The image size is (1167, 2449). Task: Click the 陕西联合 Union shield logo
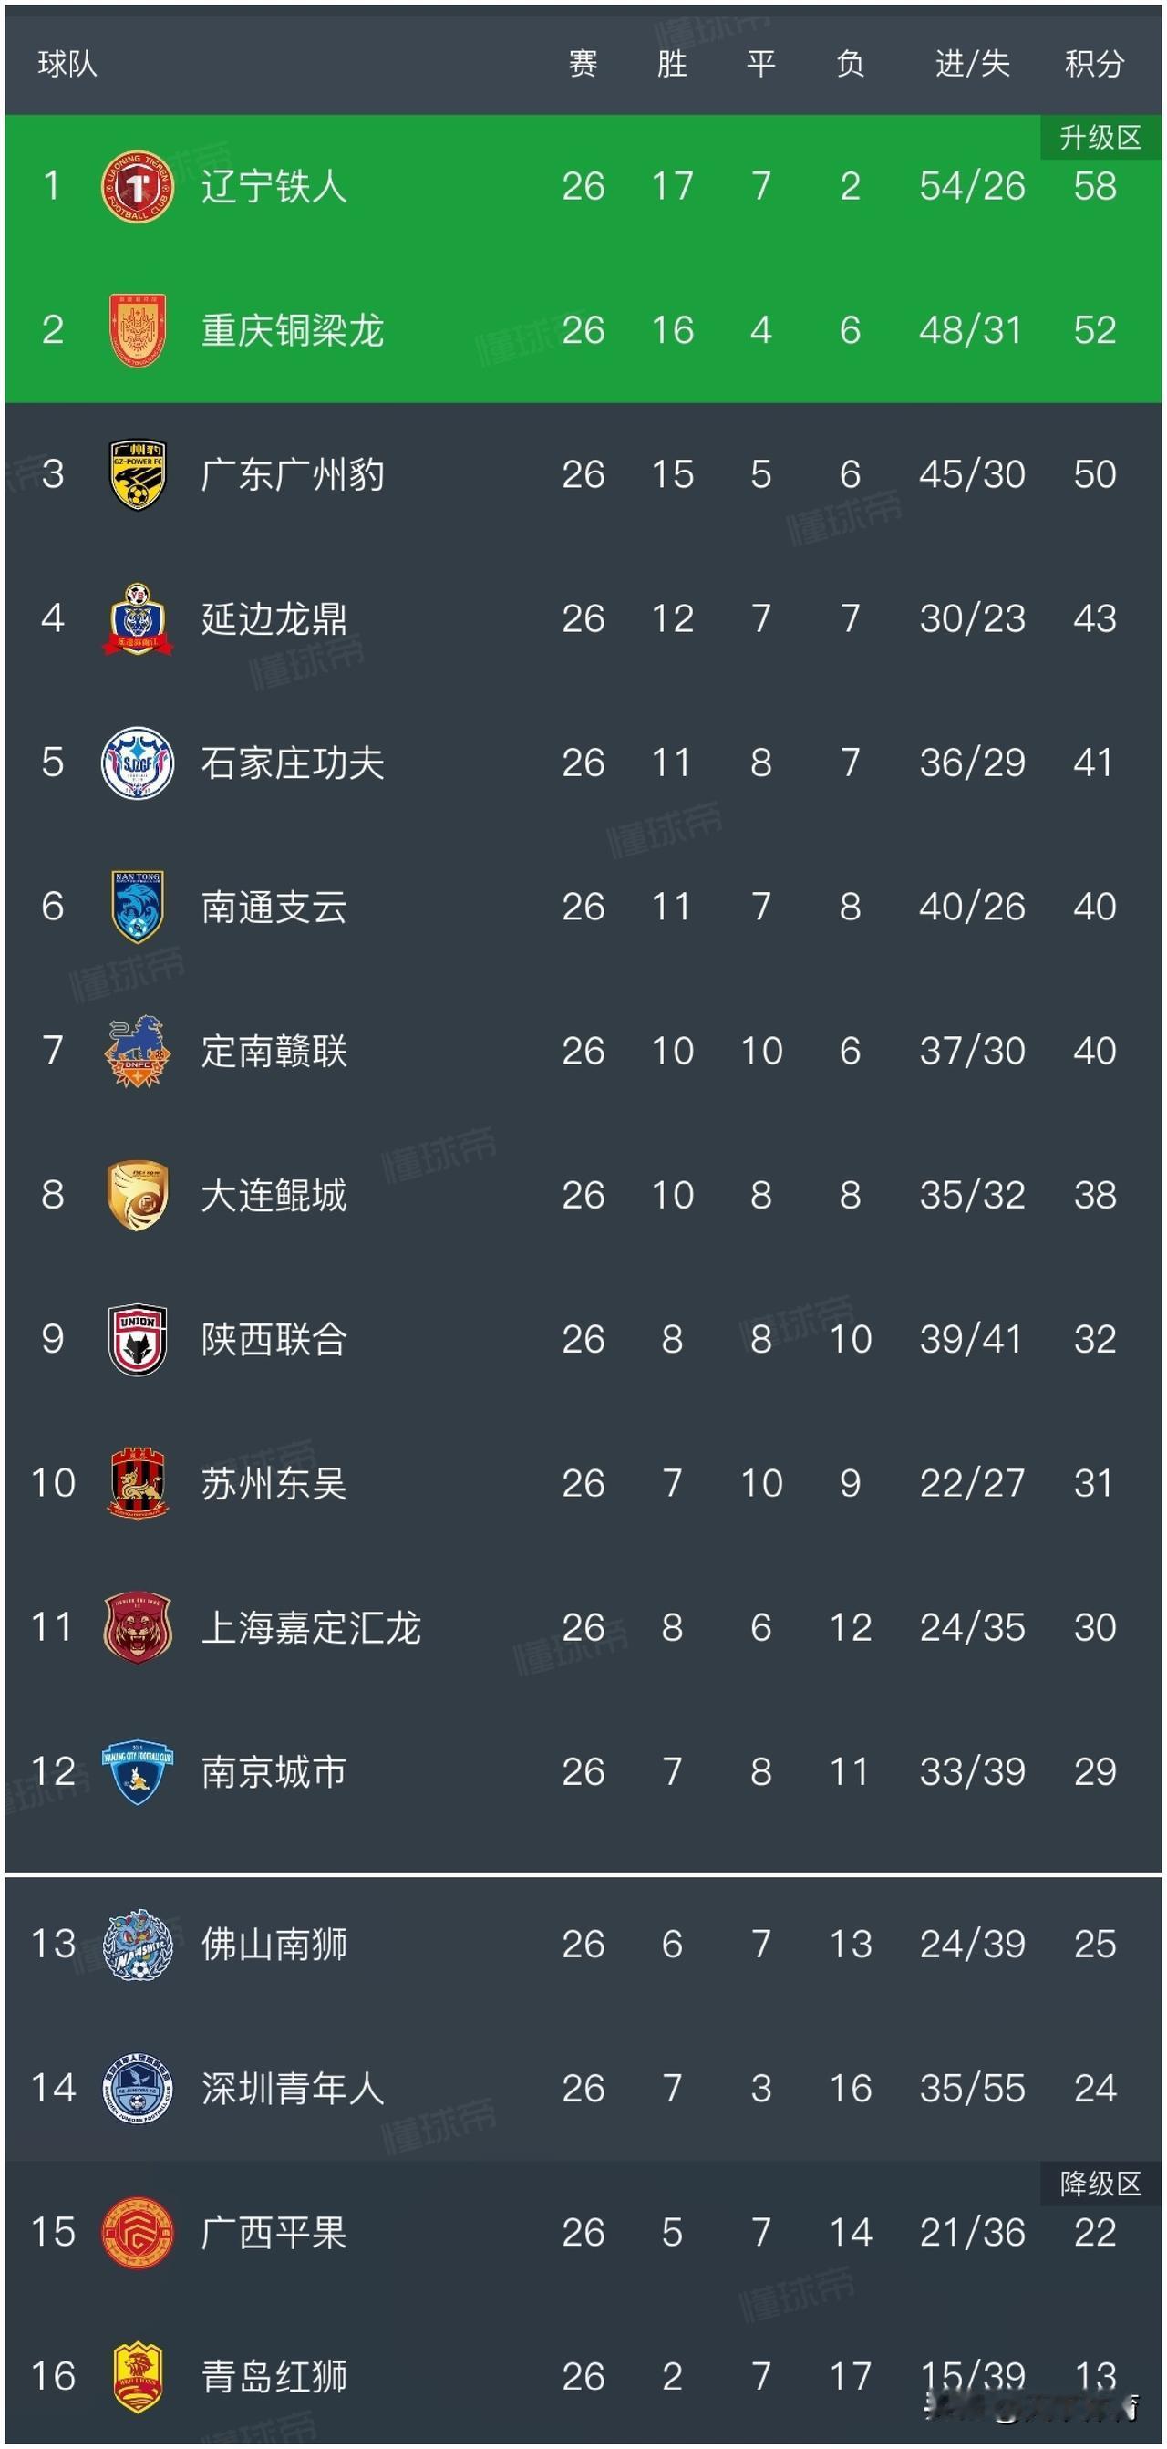pyautogui.click(x=138, y=1339)
